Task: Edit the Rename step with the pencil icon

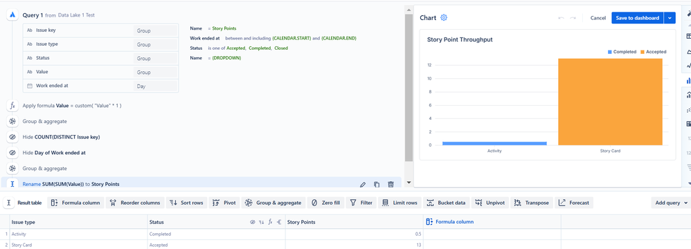Action: [363, 185]
